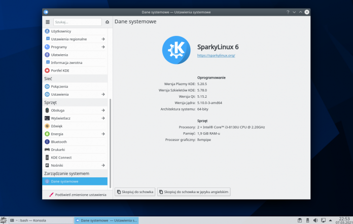
Task: Open KDE Connect settings
Action: [x=61, y=158]
